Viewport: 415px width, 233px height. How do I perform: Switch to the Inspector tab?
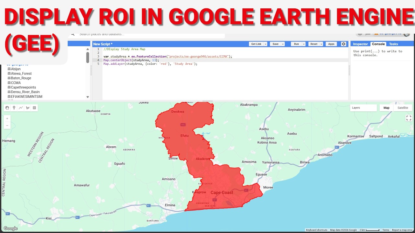[x=360, y=44]
